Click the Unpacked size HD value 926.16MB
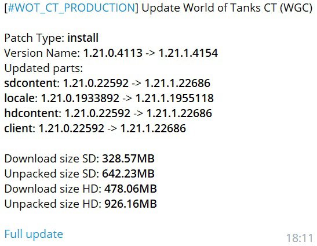317x246 pixels. pos(130,204)
